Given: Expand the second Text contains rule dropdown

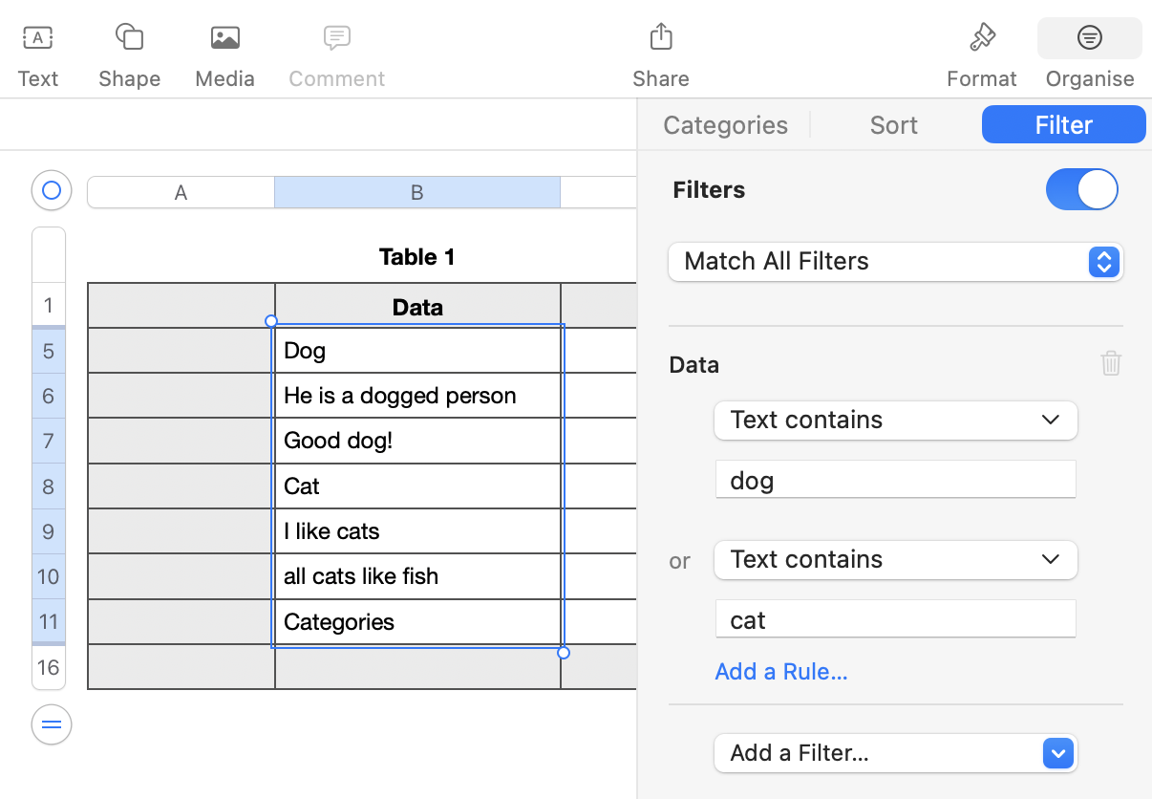Looking at the screenshot, I should [895, 560].
